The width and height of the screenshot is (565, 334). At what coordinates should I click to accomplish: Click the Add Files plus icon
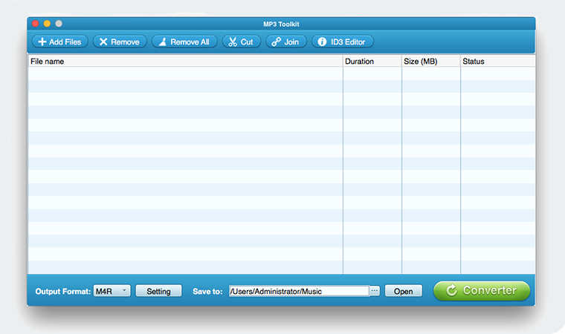[42, 42]
